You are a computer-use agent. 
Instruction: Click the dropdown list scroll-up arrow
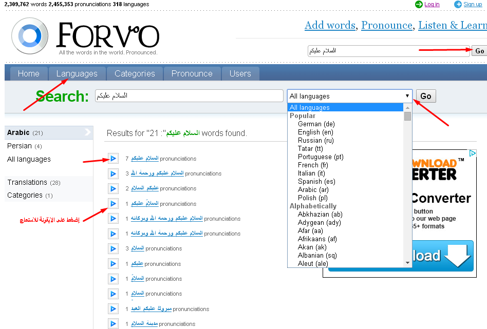click(407, 108)
